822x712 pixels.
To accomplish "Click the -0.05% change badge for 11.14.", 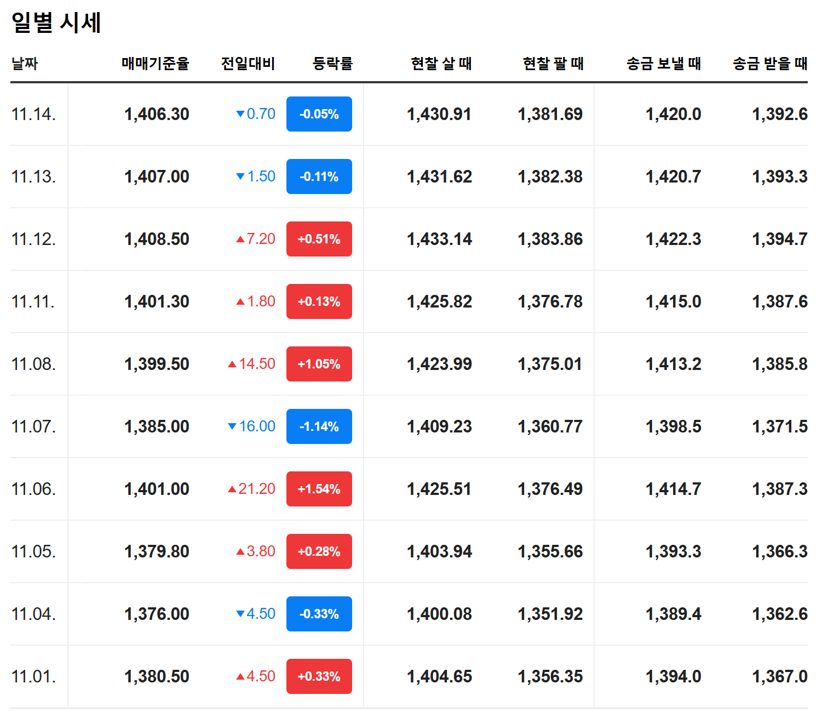I will 319,114.
